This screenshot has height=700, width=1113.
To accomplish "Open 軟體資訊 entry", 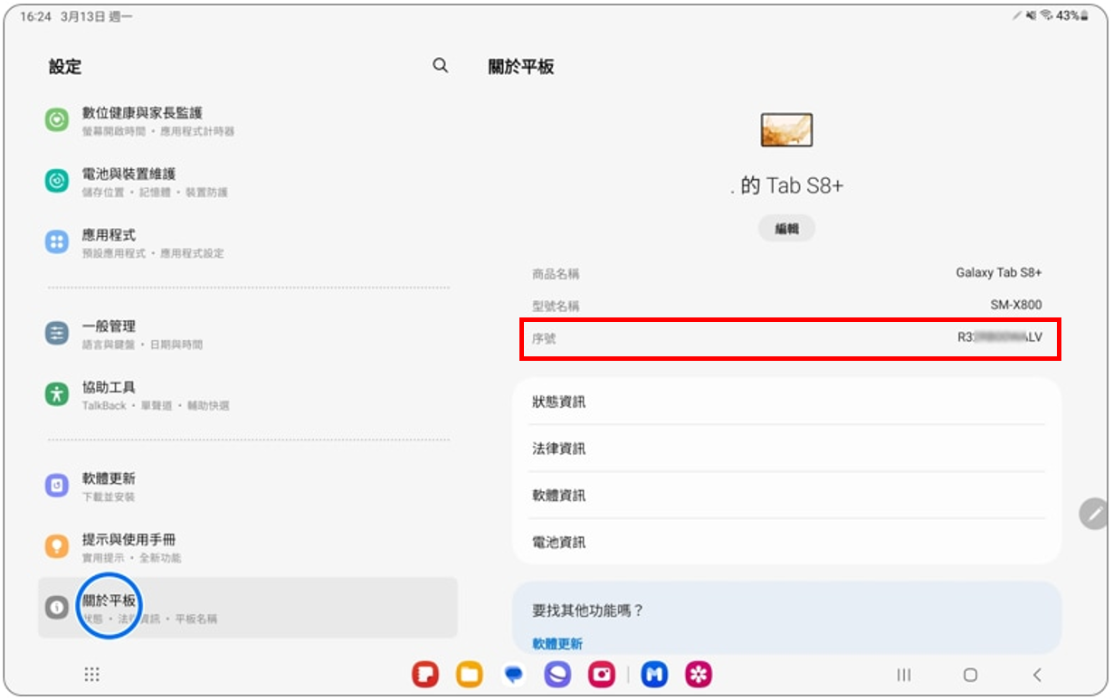I will 786,496.
